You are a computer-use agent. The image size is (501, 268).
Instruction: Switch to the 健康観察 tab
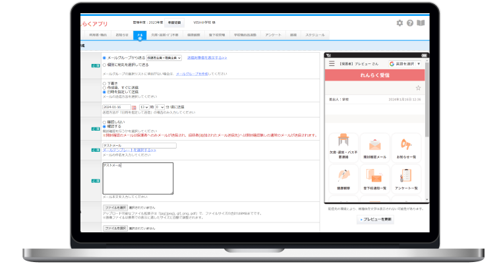pos(194,35)
